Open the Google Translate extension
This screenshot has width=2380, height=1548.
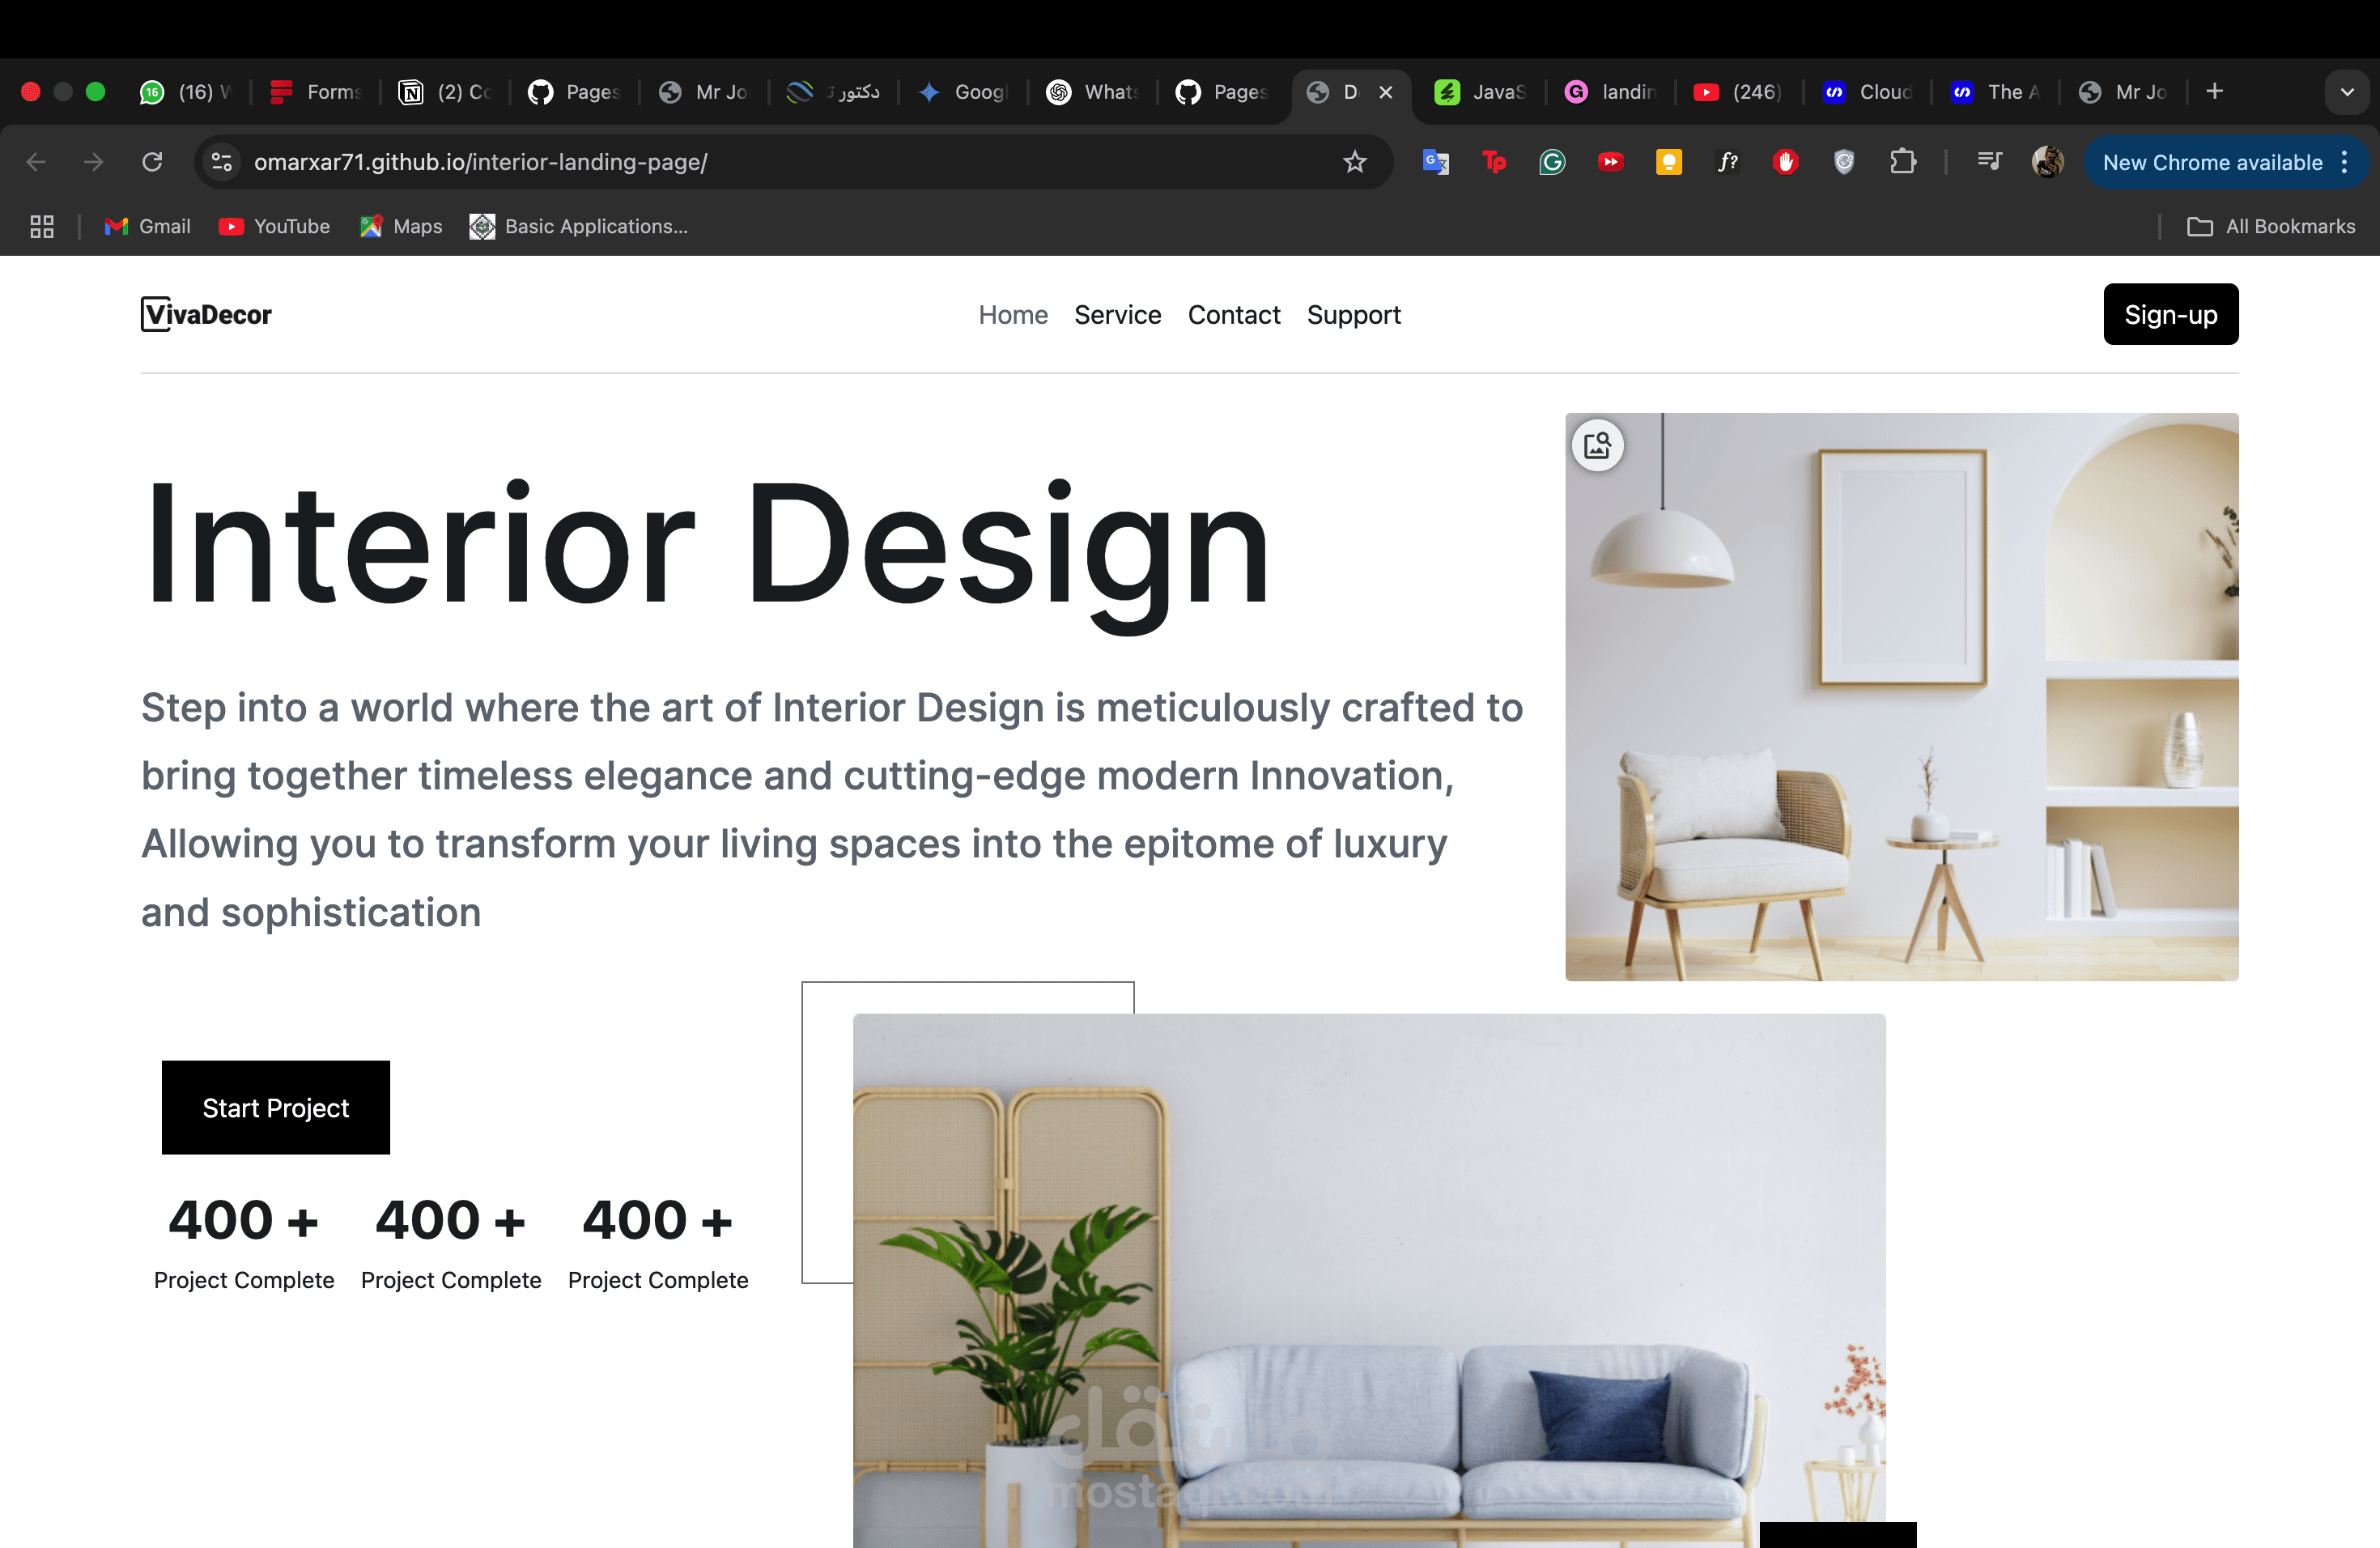pyautogui.click(x=1437, y=162)
